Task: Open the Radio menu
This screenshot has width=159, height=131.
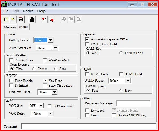Action: coord(28,11)
